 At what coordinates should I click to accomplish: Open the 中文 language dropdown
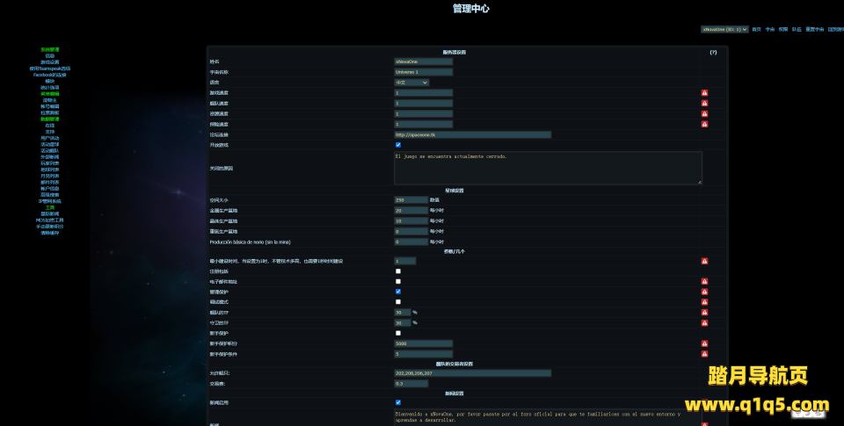(x=411, y=83)
